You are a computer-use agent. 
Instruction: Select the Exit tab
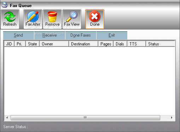(x=112, y=35)
